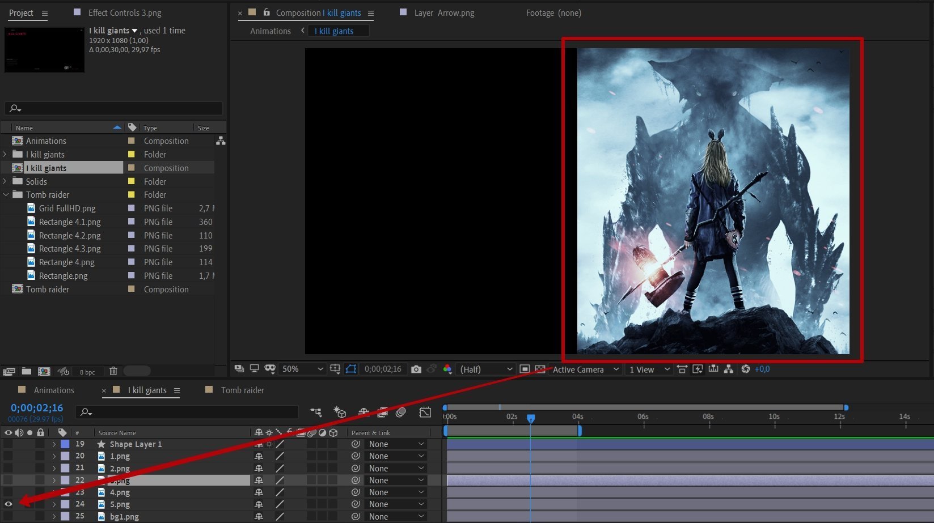934x523 pixels.
Task: Show Shape Layer 1 via eye box
Action: pos(8,444)
